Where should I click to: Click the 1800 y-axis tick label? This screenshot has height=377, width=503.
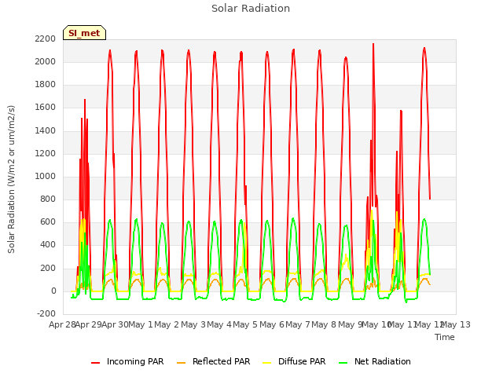pyautogui.click(x=46, y=84)
